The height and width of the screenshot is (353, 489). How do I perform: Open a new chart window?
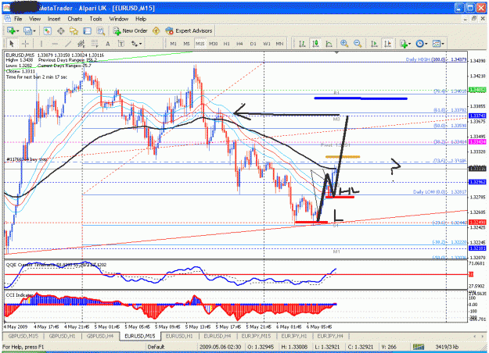(x=11, y=30)
